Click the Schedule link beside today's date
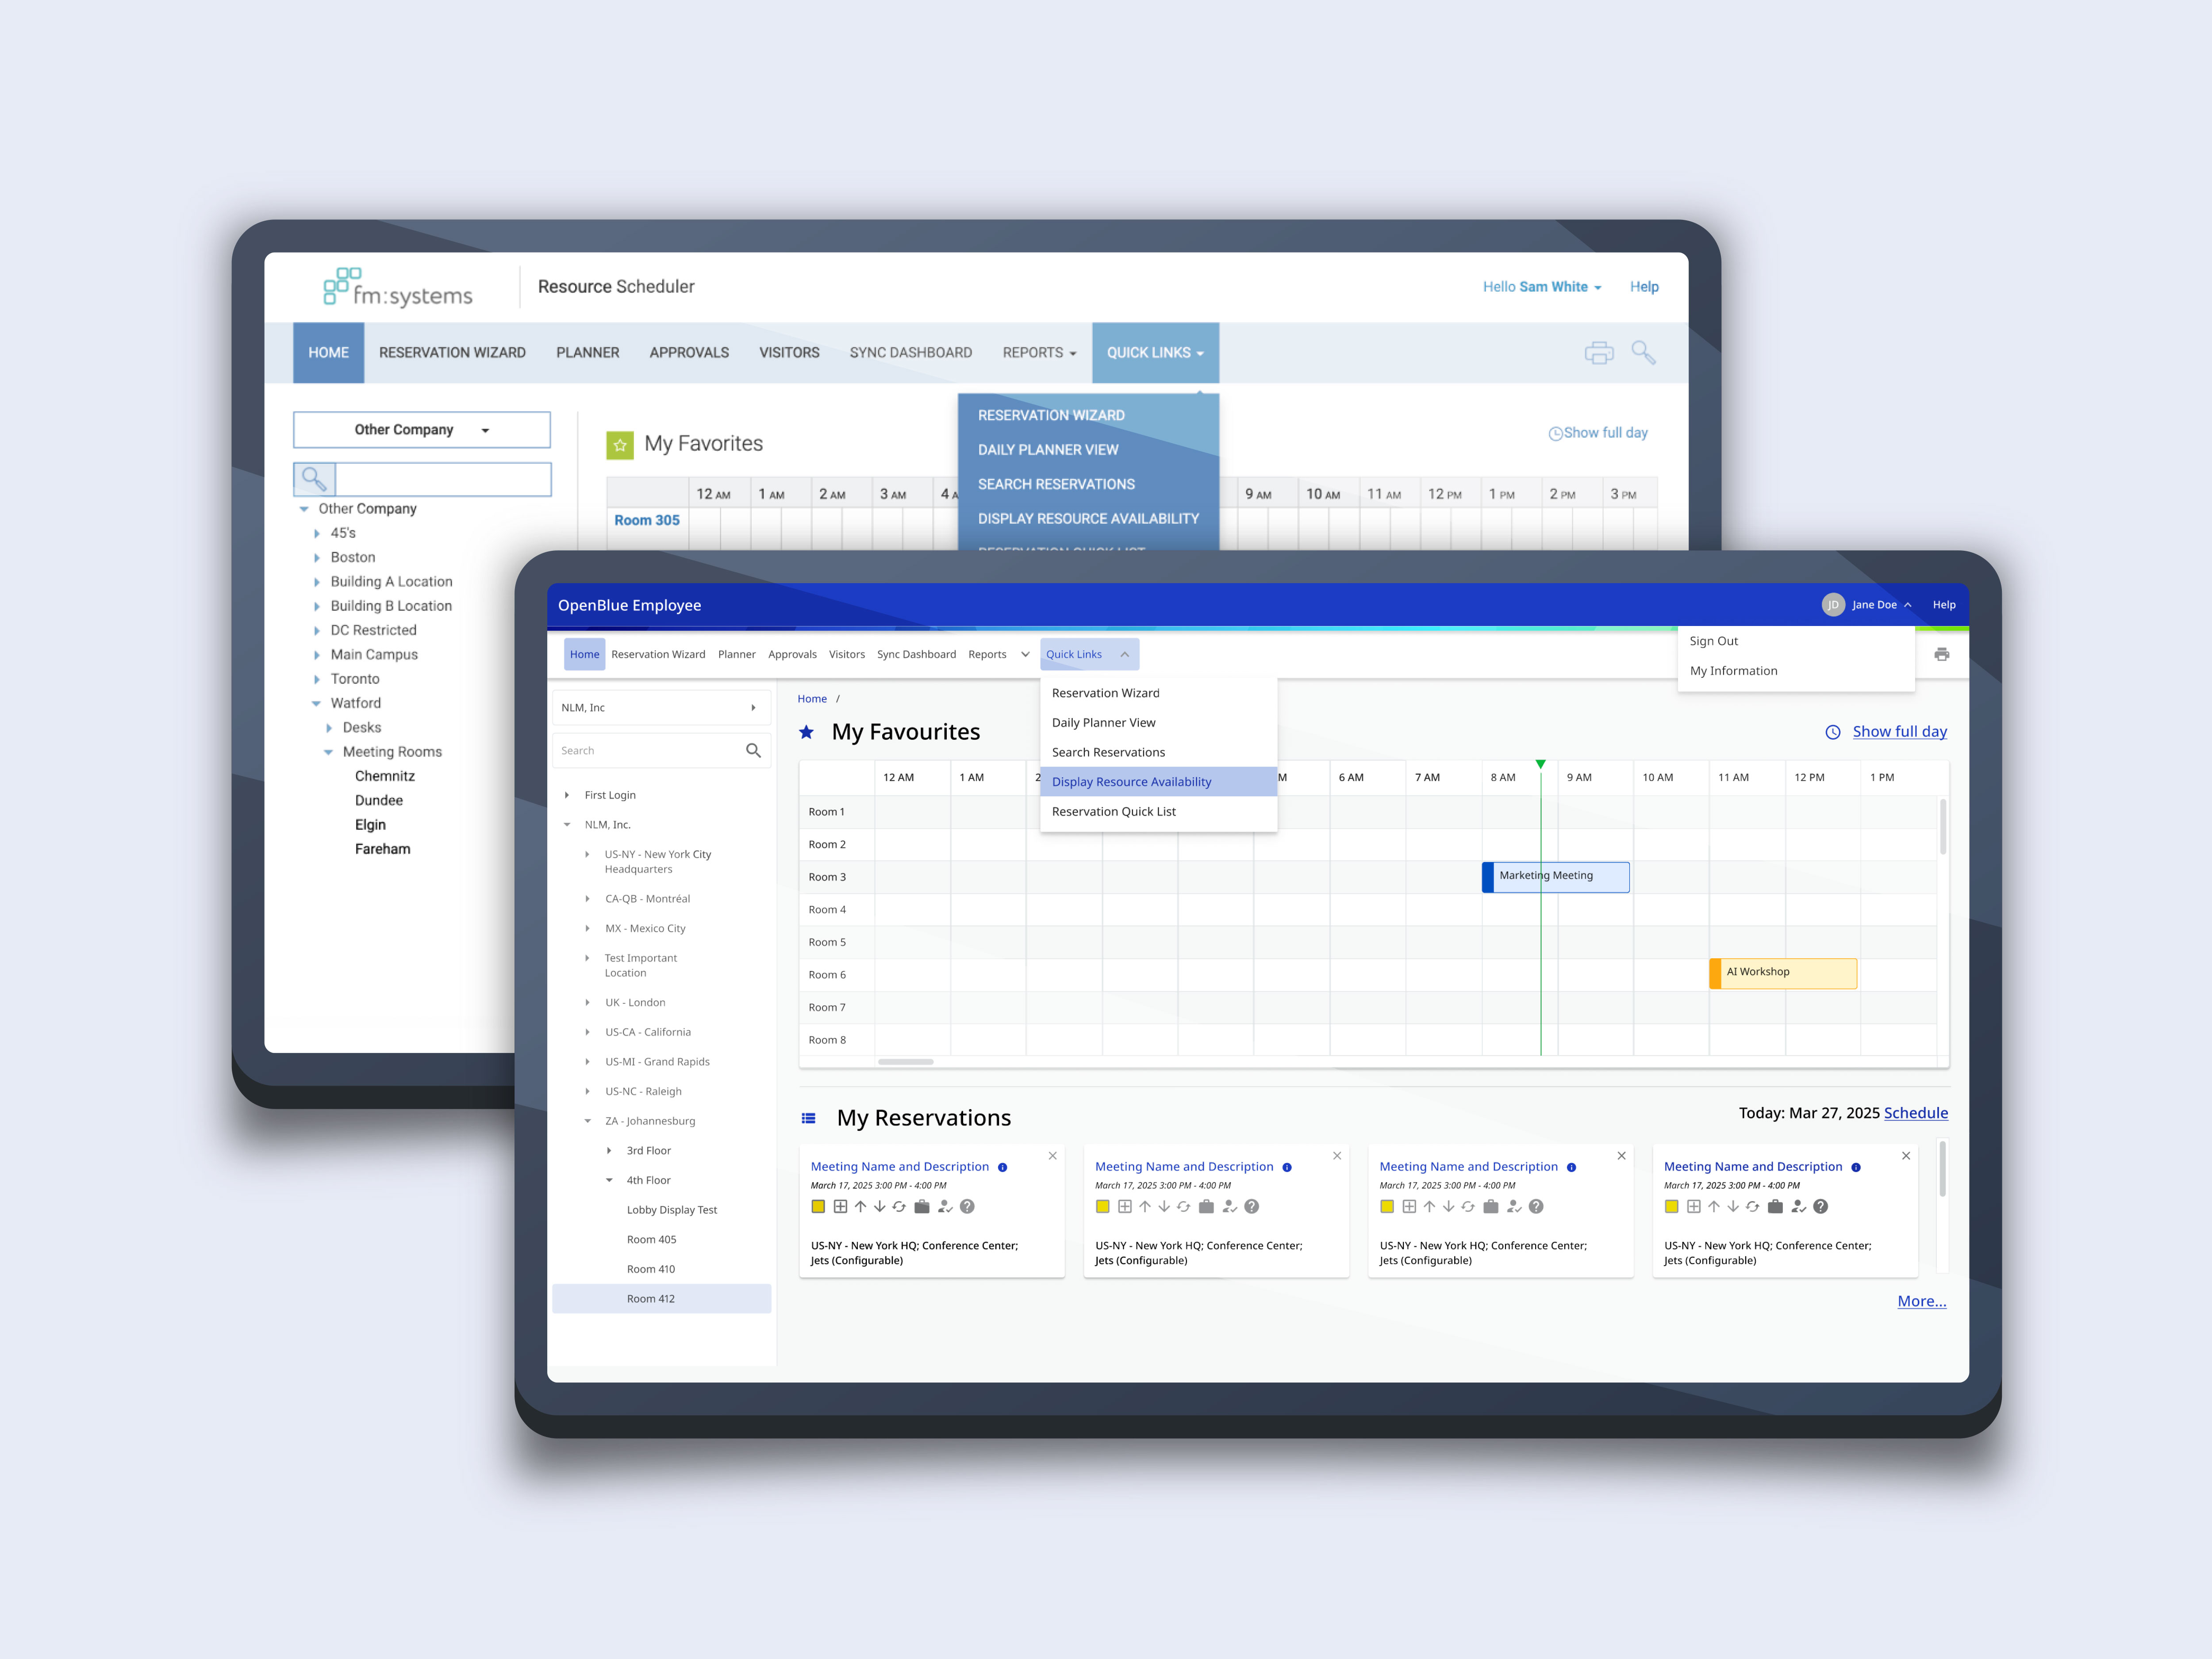 (x=1915, y=1113)
